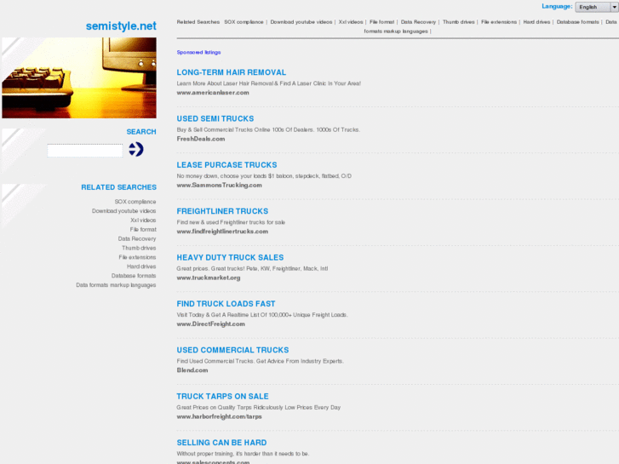Select Xxl videos in sidebar list

coord(143,221)
